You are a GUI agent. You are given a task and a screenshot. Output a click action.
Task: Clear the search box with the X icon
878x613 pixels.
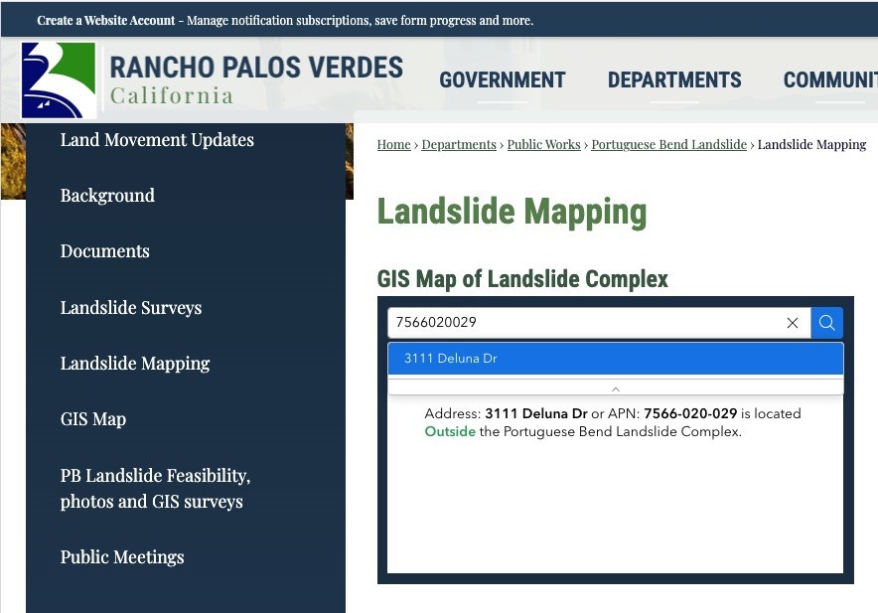(793, 323)
